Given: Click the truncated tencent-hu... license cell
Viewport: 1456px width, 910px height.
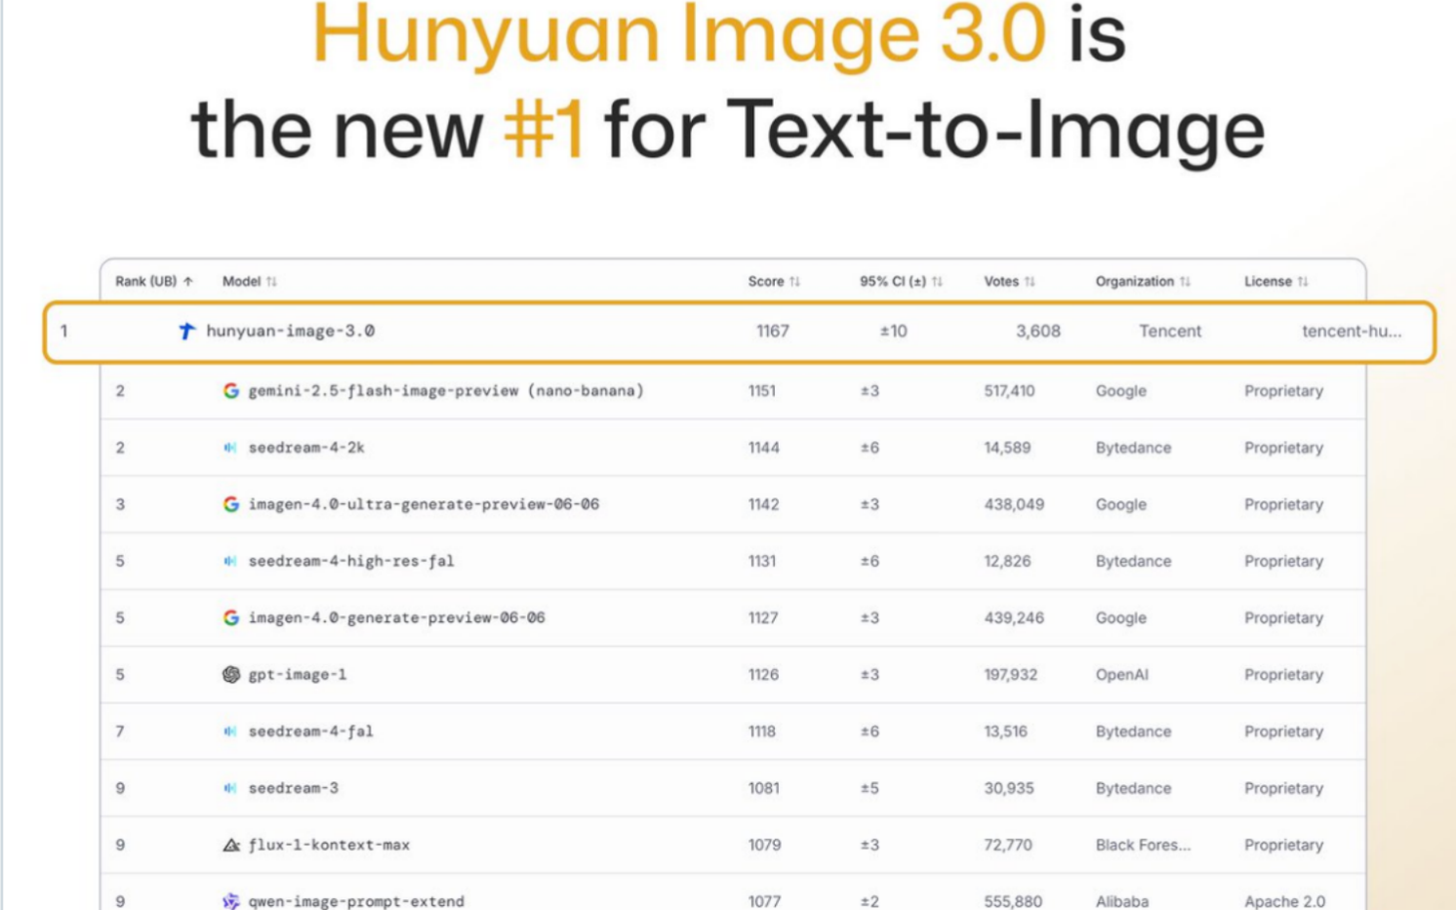Looking at the screenshot, I should point(1351,332).
